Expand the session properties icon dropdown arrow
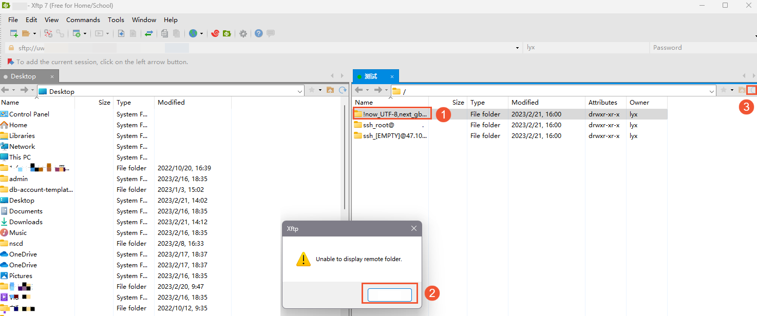 click(85, 33)
